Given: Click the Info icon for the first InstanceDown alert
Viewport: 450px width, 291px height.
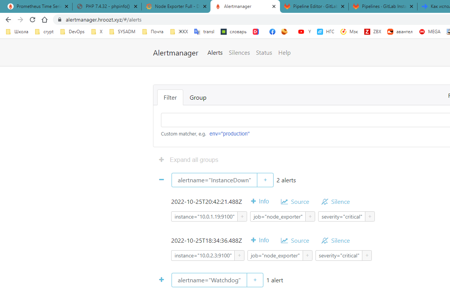Looking at the screenshot, I should 260,201.
